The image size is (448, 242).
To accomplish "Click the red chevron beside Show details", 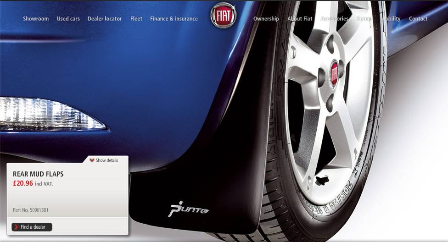I will (92, 160).
